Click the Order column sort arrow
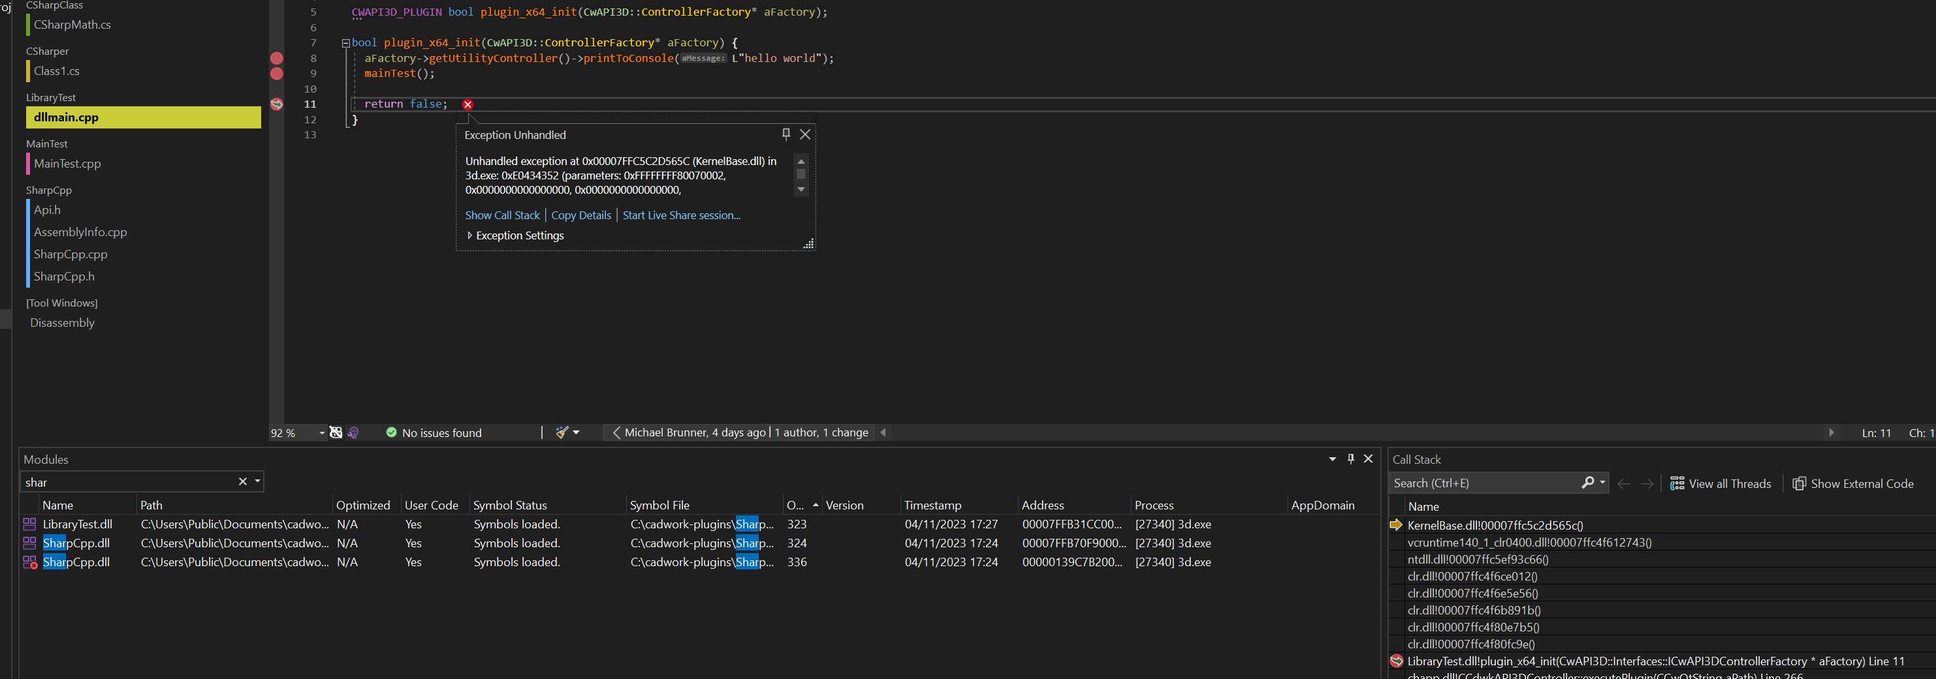This screenshot has width=1936, height=679. pos(816,505)
